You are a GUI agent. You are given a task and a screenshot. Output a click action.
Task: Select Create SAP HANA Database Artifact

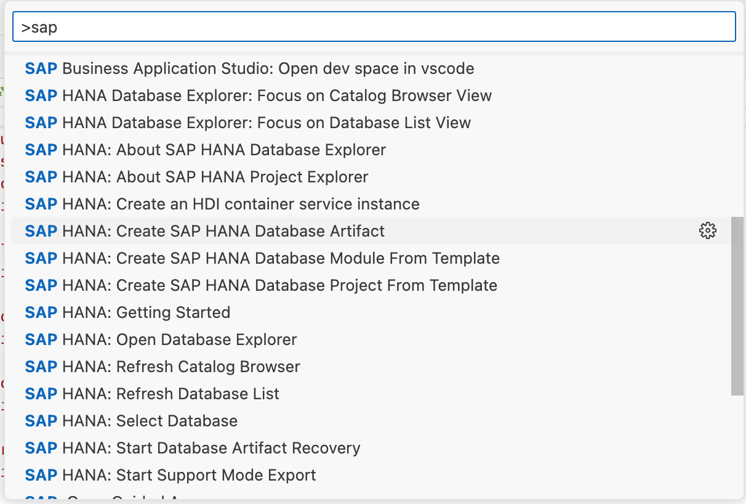tap(205, 231)
